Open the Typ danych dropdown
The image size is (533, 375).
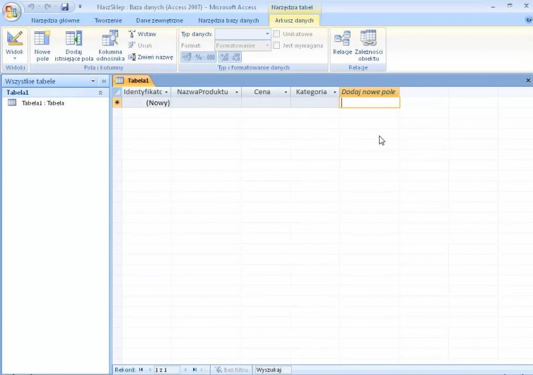tap(267, 34)
